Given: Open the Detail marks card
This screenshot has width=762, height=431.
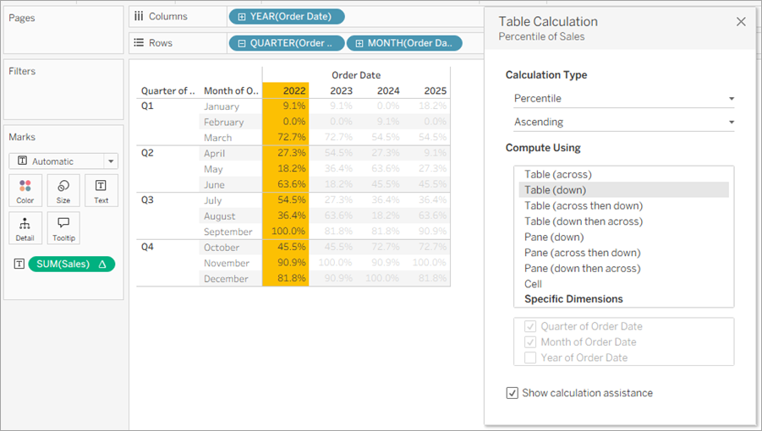Looking at the screenshot, I should pyautogui.click(x=25, y=228).
